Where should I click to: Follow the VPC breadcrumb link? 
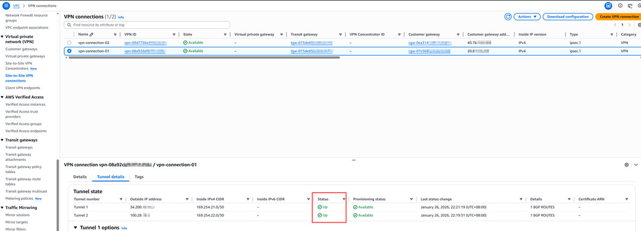pyautogui.click(x=16, y=6)
